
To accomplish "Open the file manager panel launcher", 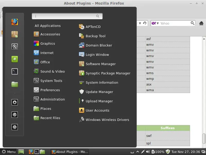I will click(42, 152).
